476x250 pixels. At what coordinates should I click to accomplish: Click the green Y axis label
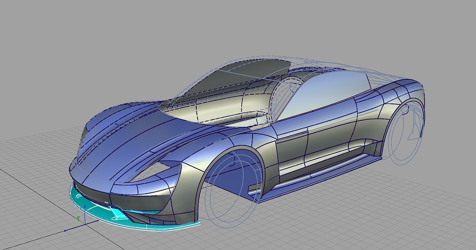tap(78, 218)
